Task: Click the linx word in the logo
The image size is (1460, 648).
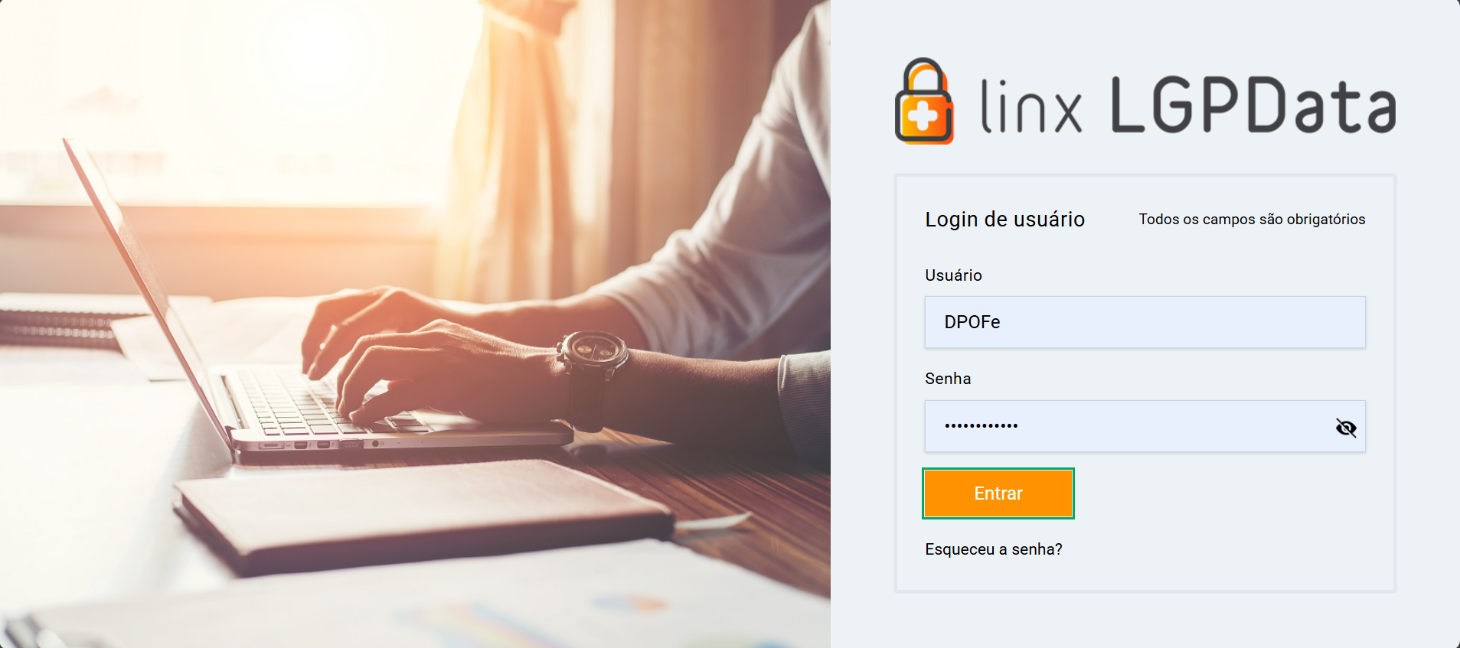Action: [x=1030, y=106]
